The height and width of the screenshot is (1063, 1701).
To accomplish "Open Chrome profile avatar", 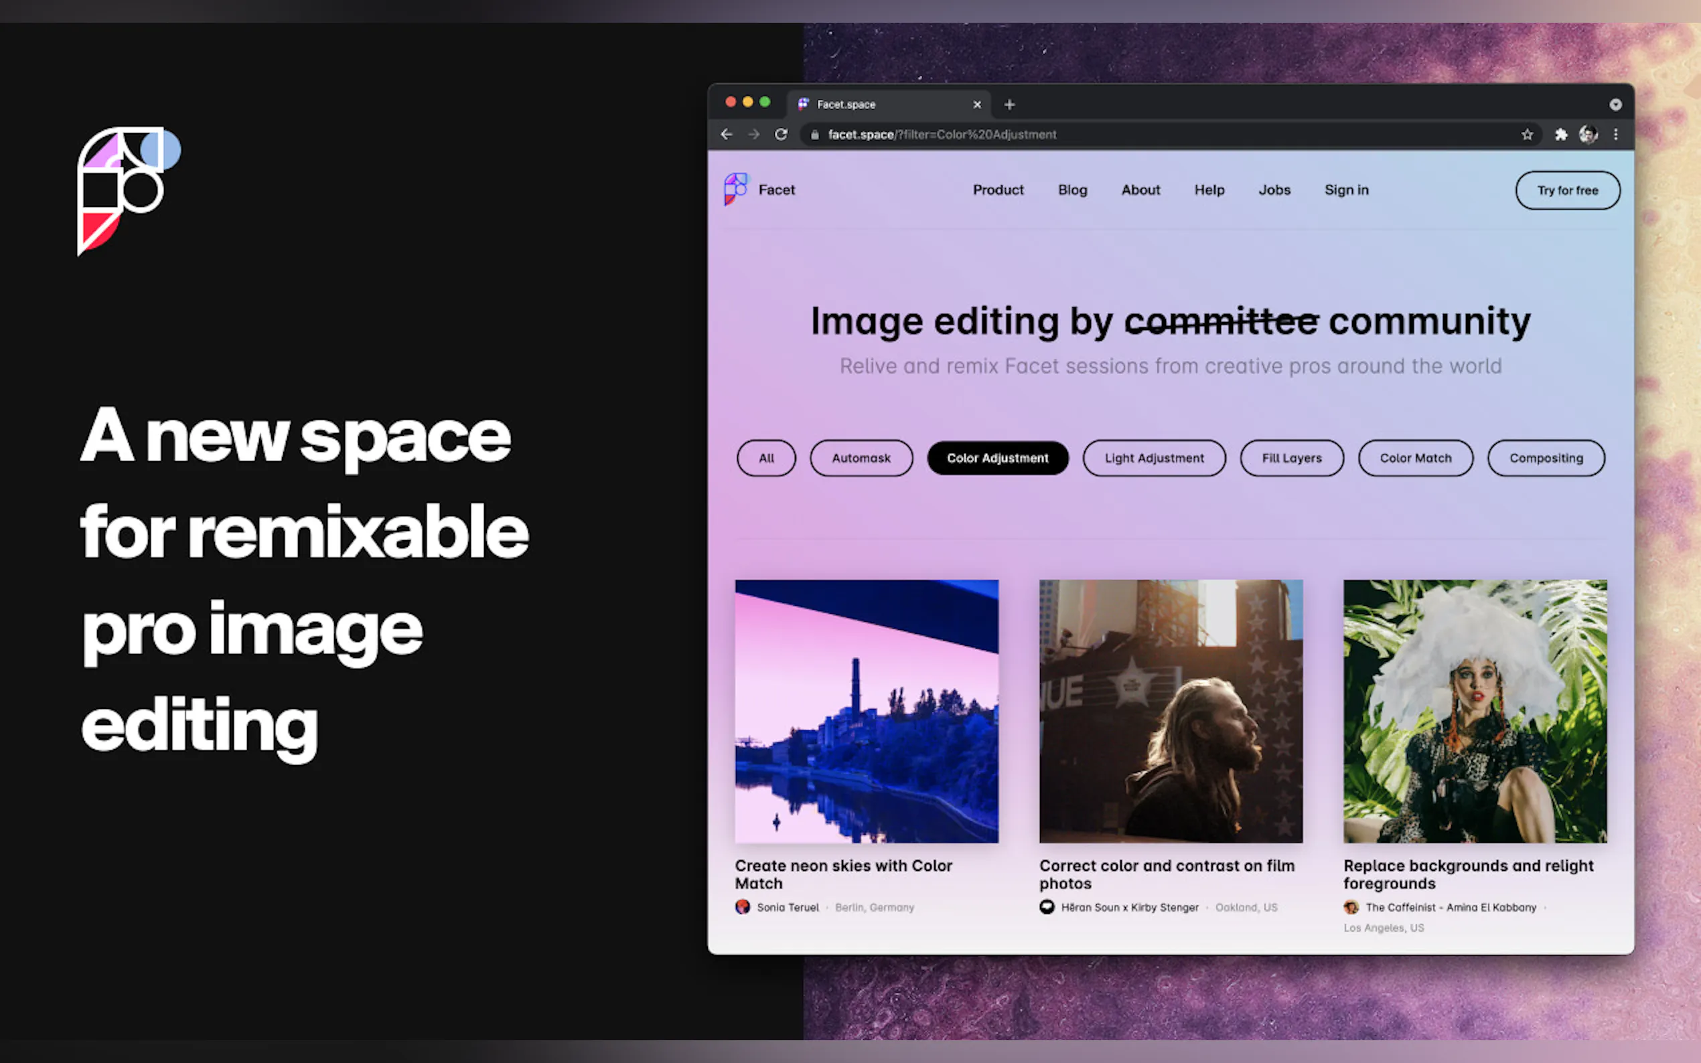I will 1588,135.
